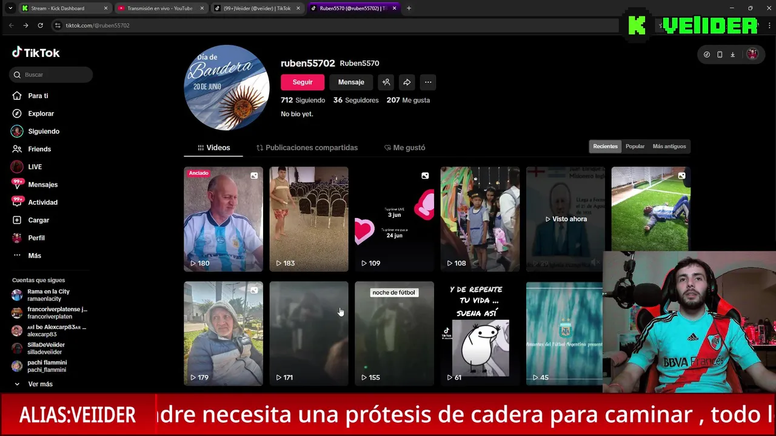The image size is (776, 436).
Task: Switch to Publicaciones compartidas tab
Action: (307, 148)
